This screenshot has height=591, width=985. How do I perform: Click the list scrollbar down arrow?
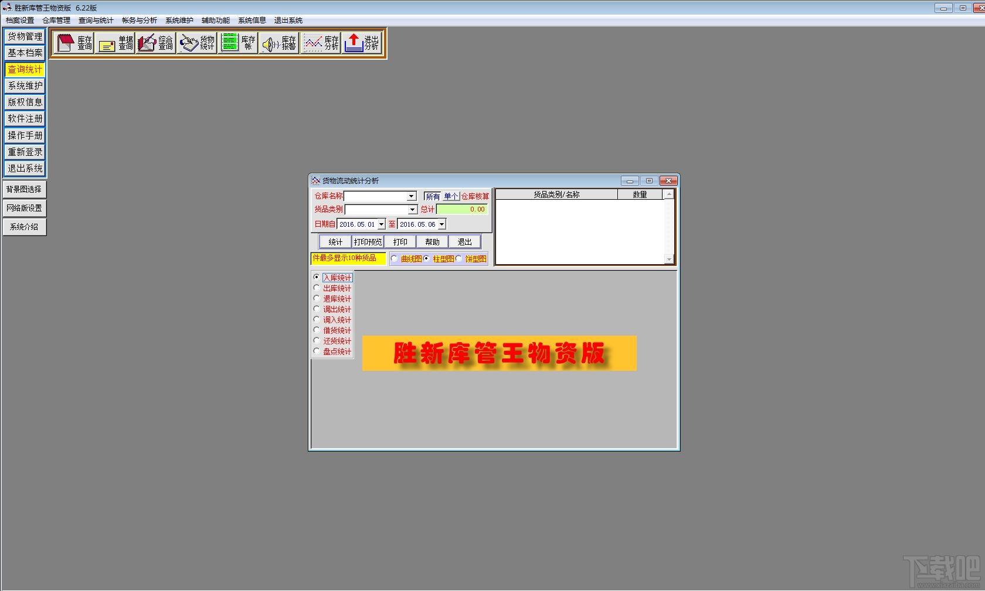point(669,259)
